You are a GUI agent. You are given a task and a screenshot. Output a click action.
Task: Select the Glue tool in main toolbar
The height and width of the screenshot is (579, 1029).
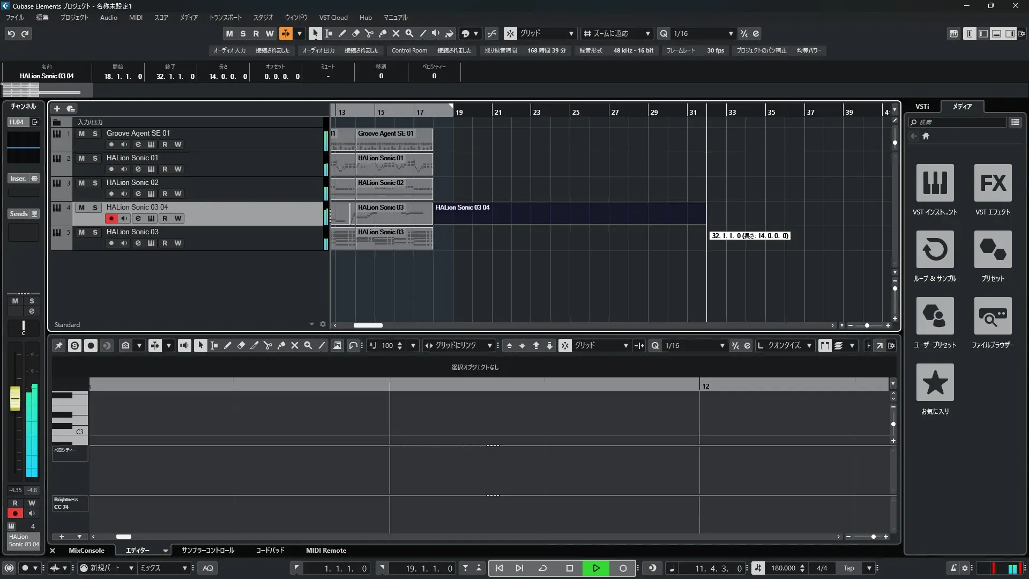[x=382, y=33]
